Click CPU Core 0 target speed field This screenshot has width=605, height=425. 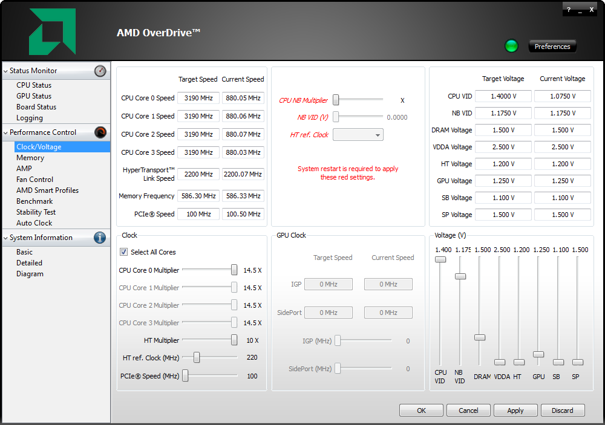(198, 98)
